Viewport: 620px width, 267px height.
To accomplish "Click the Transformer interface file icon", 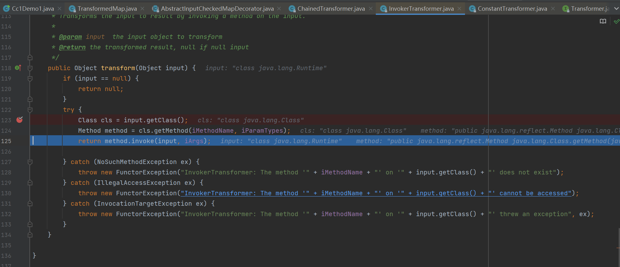I will [566, 9].
